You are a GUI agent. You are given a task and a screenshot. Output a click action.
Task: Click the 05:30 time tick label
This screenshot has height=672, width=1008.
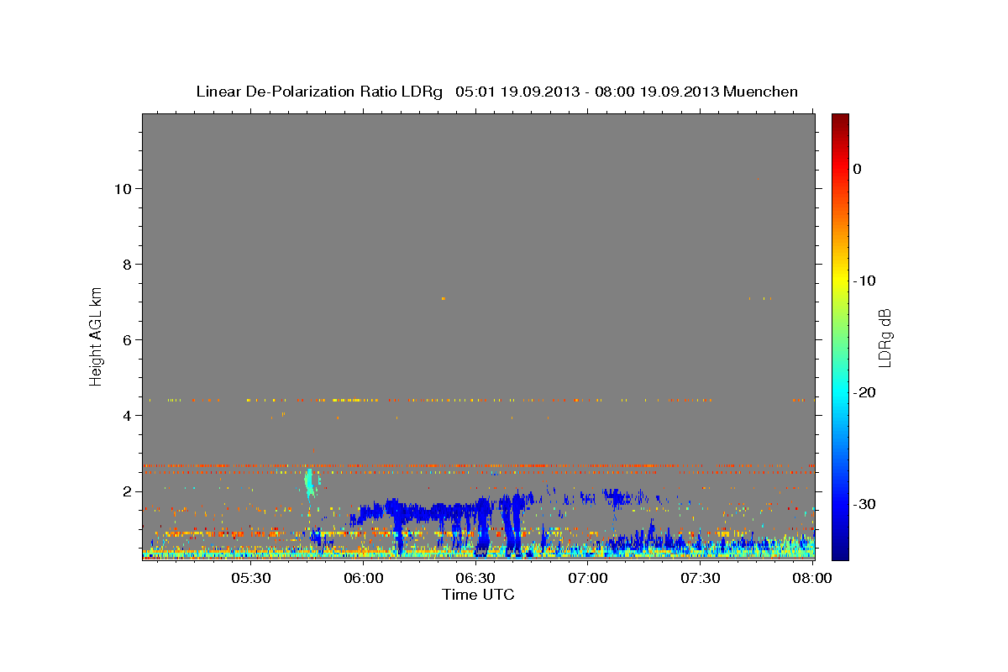251,578
